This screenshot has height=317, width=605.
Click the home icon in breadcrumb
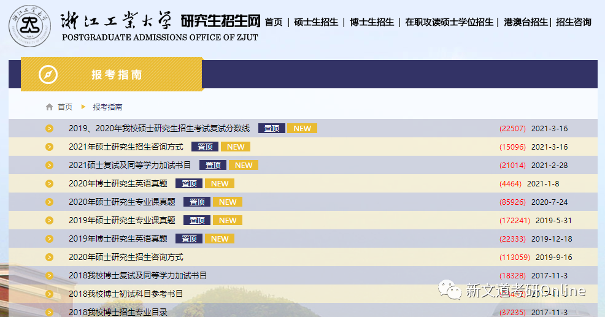pyautogui.click(x=49, y=107)
